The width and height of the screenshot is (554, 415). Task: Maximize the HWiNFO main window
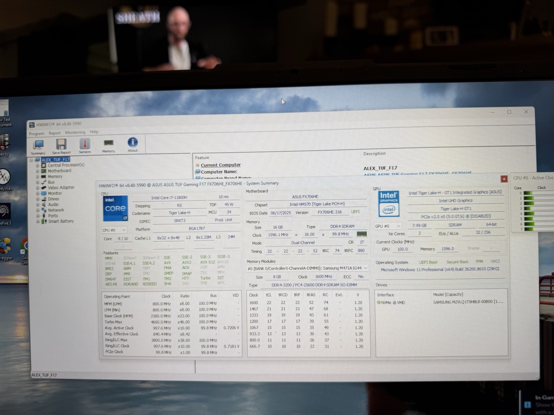(x=509, y=112)
